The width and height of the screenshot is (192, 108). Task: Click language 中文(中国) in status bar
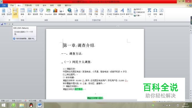click(x=32, y=101)
